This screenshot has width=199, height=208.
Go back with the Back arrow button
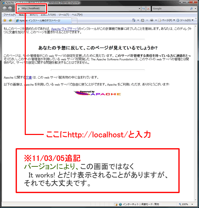(x=5, y=8)
